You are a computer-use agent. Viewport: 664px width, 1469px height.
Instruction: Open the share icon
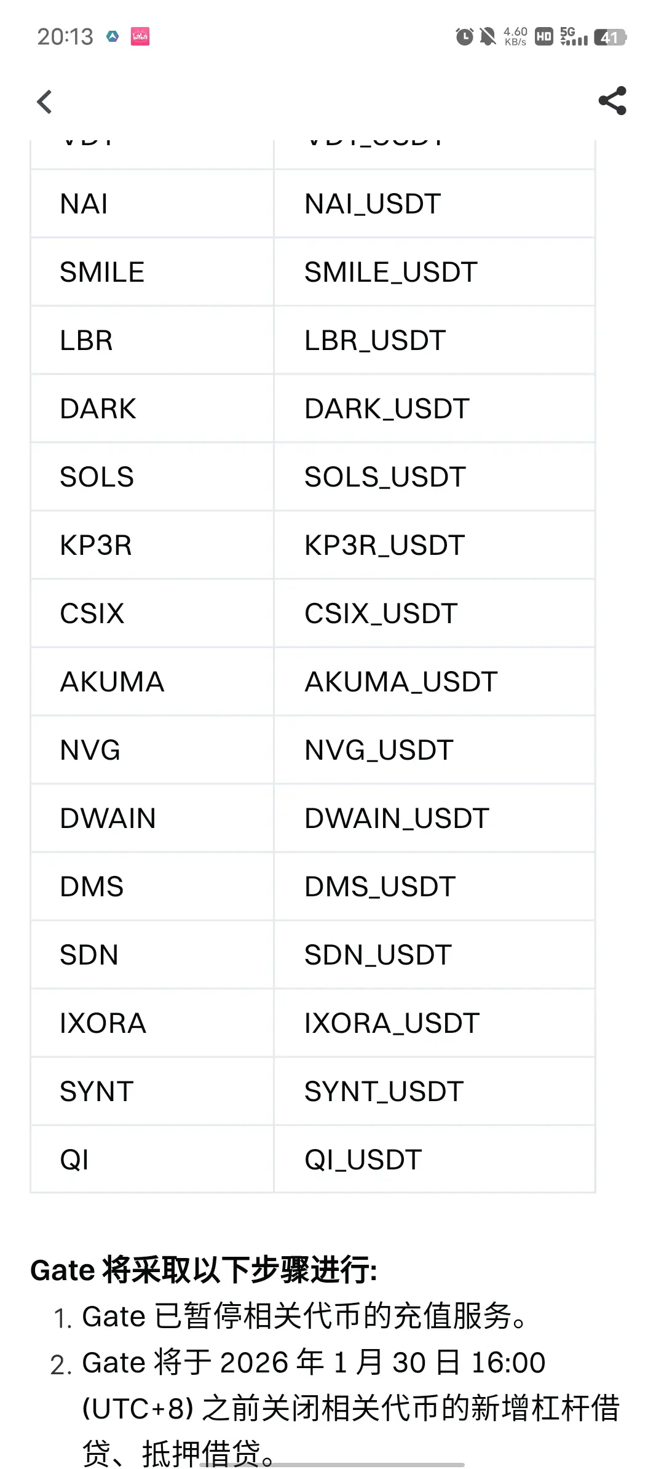click(612, 101)
